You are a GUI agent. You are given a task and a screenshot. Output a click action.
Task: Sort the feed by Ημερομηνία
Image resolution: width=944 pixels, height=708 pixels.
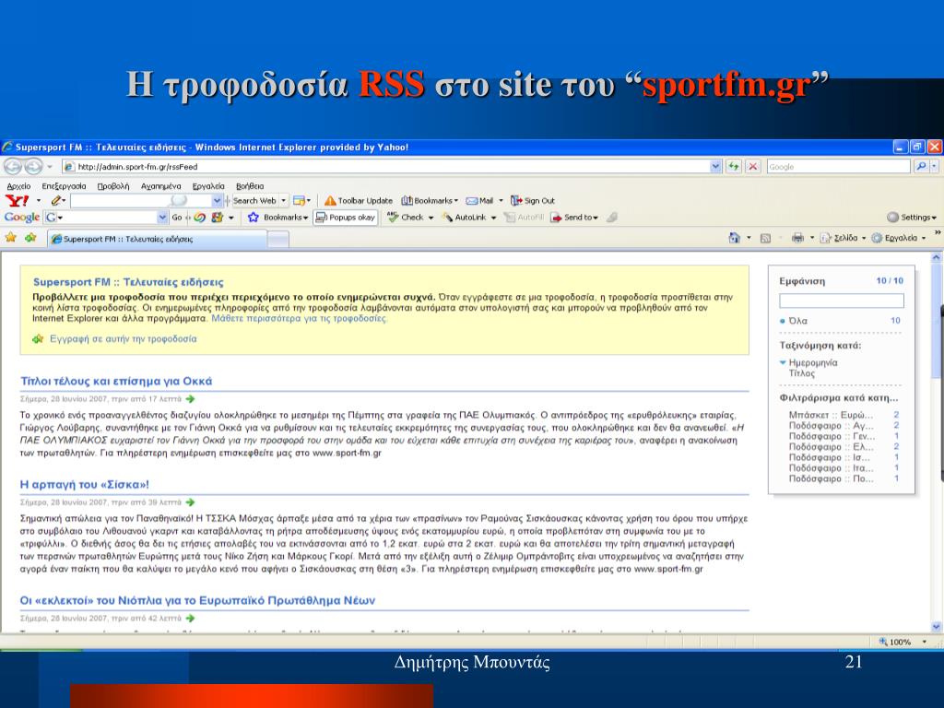click(x=813, y=362)
